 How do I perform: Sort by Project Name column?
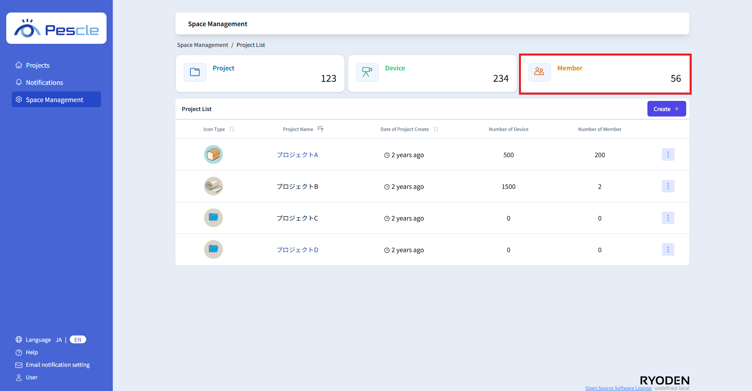click(x=320, y=129)
